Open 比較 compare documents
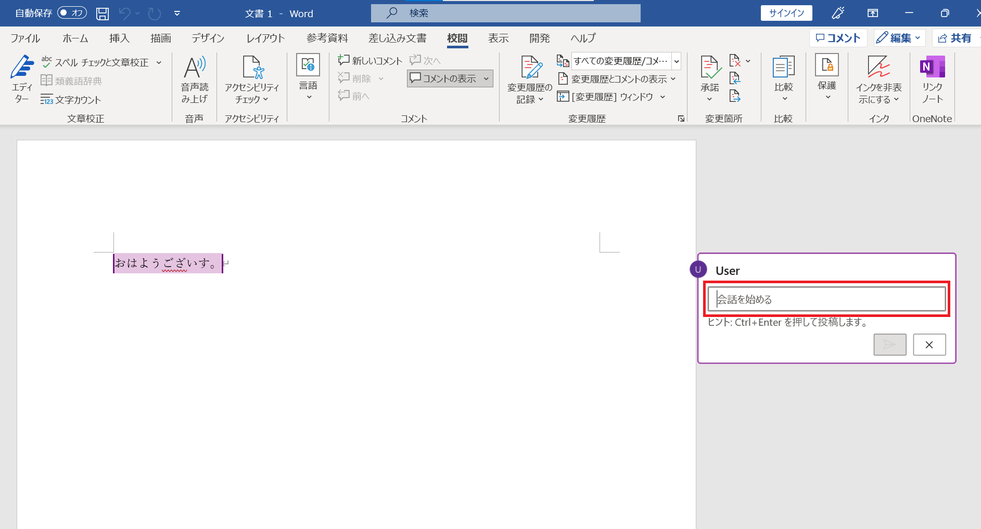 (784, 78)
